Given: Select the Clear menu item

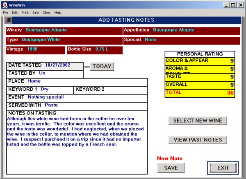Looking at the screenshot, I should pos(46,13).
